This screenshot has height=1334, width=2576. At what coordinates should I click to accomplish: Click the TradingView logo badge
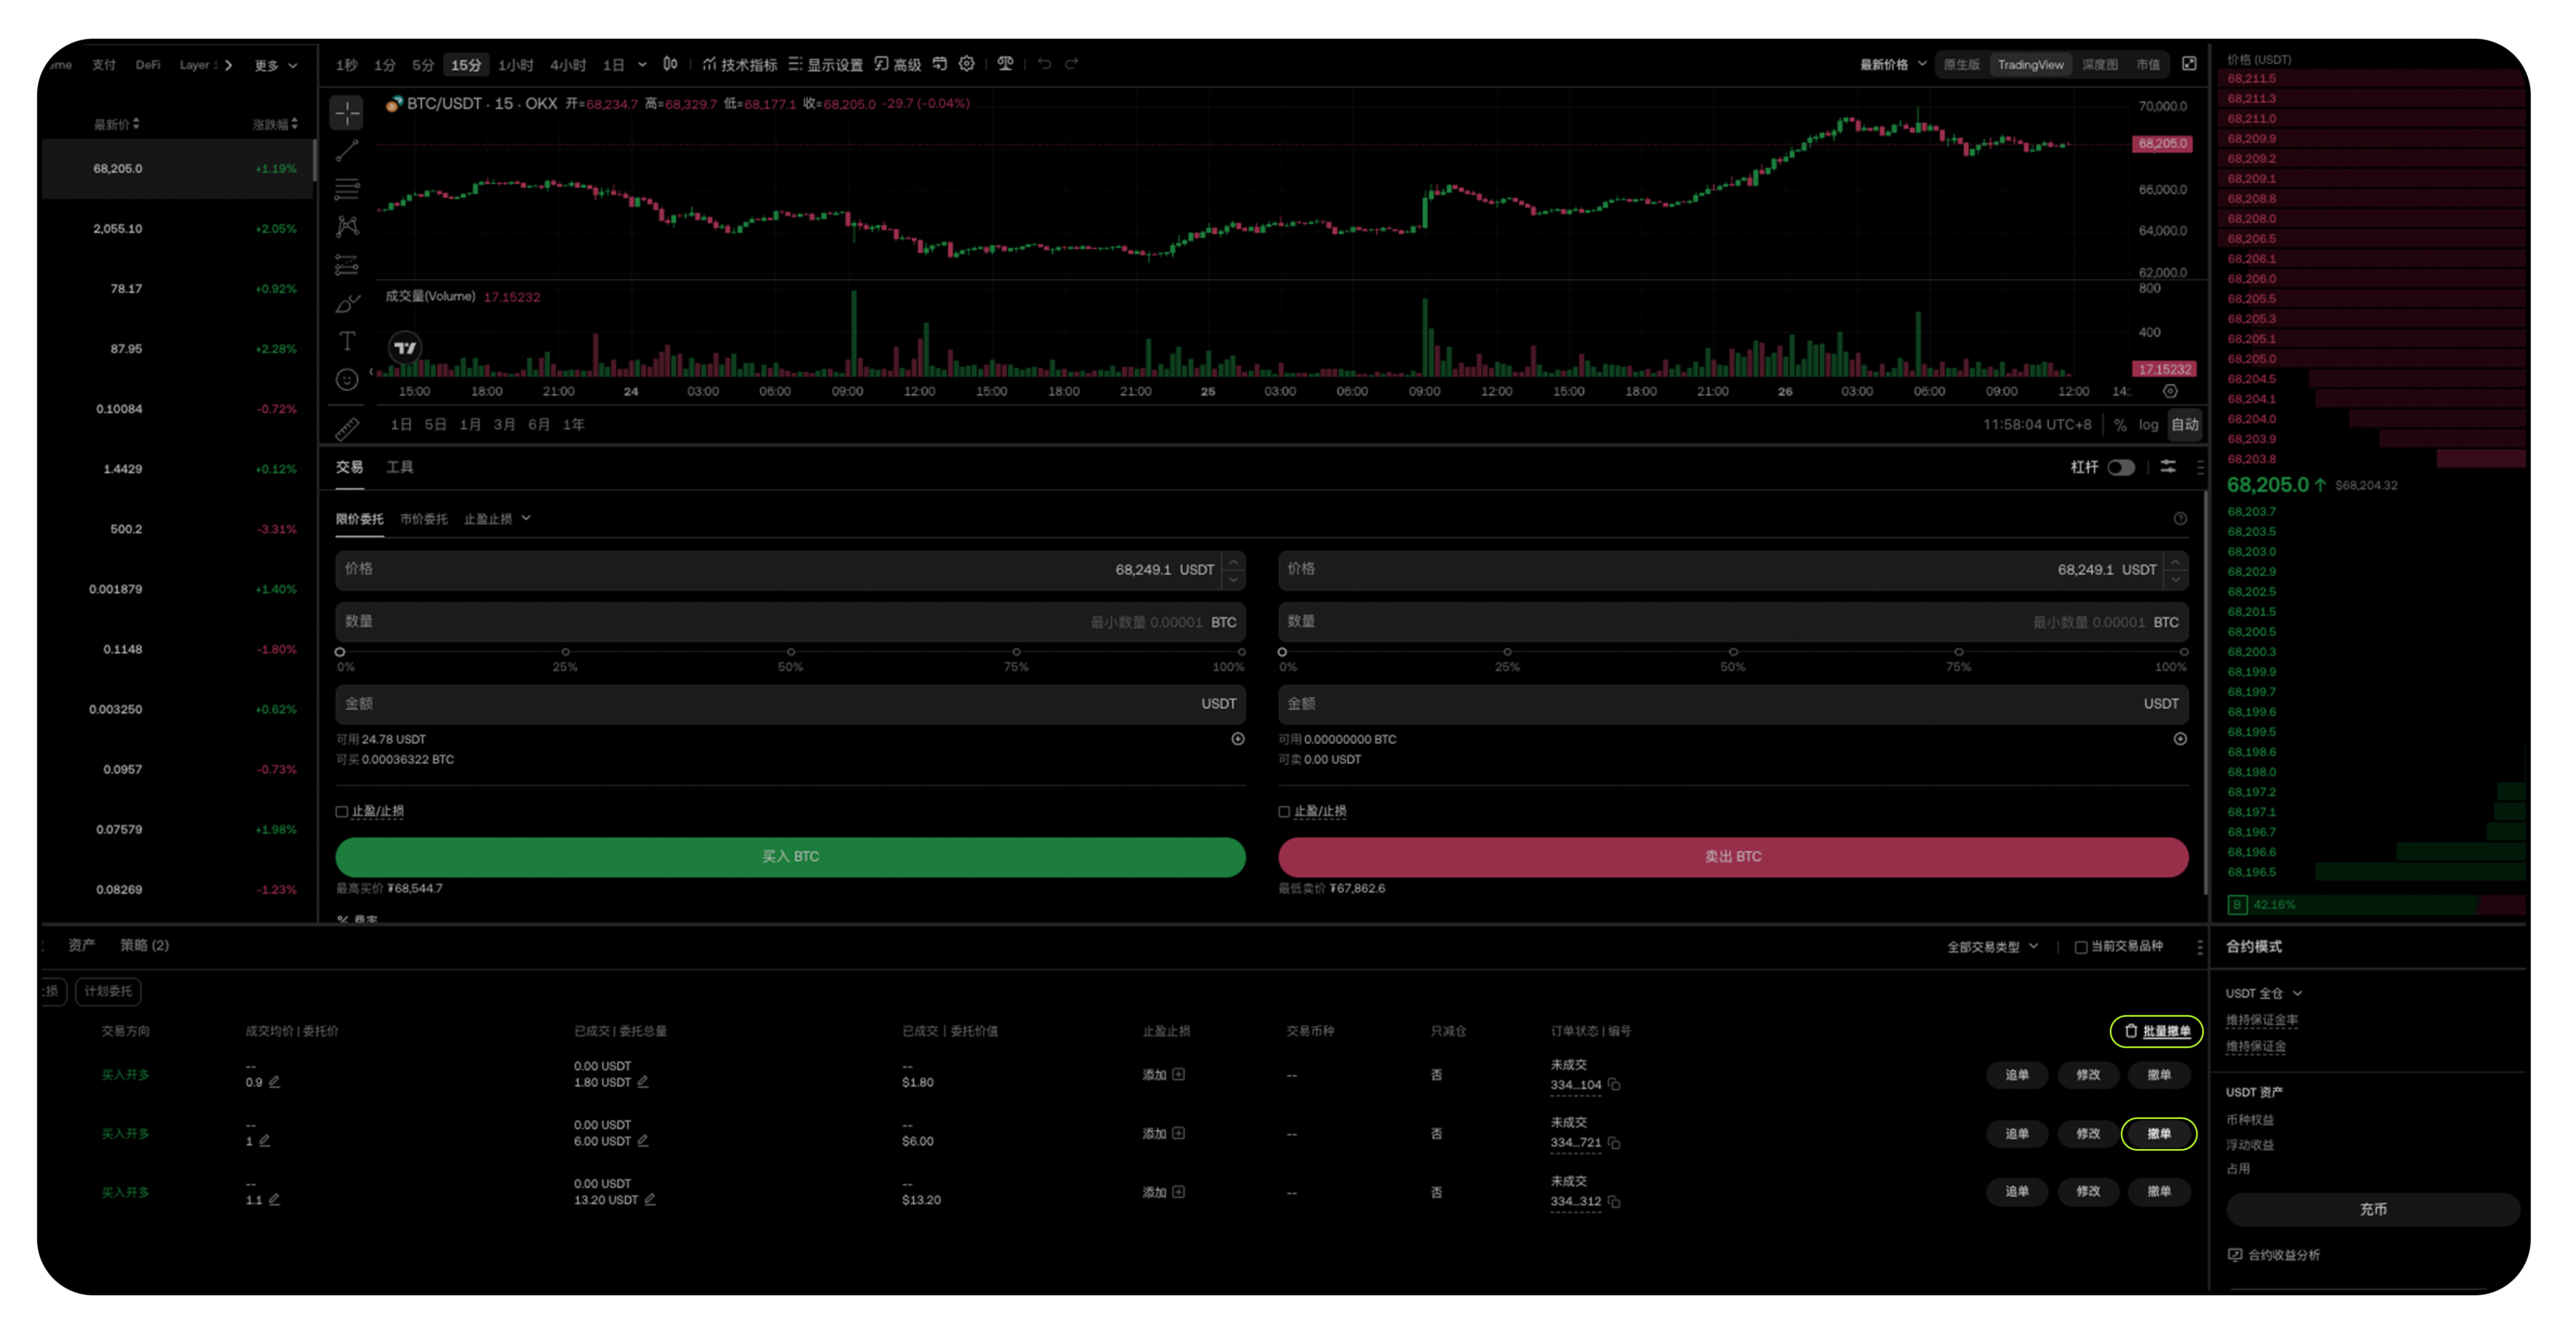point(405,348)
